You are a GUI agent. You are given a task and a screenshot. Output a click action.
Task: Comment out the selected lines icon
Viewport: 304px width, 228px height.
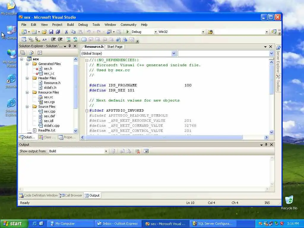[x=69, y=39]
